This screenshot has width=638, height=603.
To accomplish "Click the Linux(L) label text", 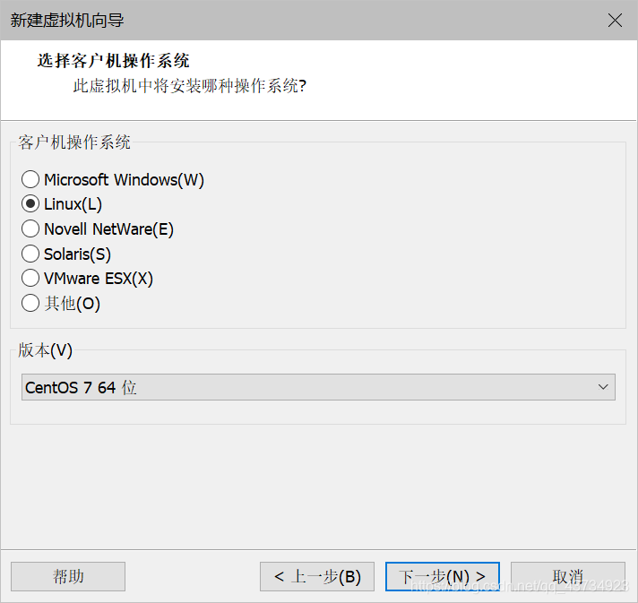I will (73, 204).
